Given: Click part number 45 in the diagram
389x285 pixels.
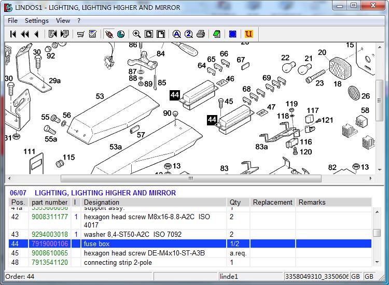Looking at the screenshot, I should [229, 101].
